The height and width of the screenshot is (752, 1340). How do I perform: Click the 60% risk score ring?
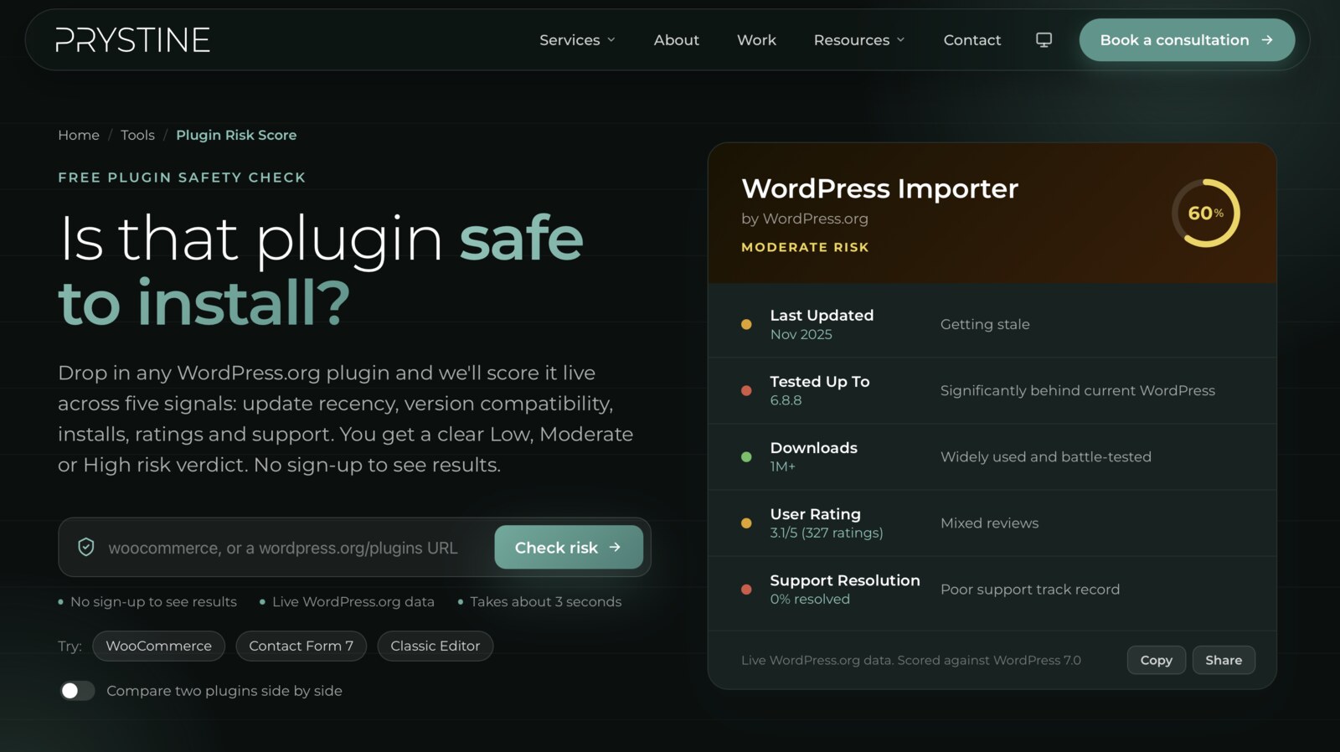pyautogui.click(x=1205, y=213)
